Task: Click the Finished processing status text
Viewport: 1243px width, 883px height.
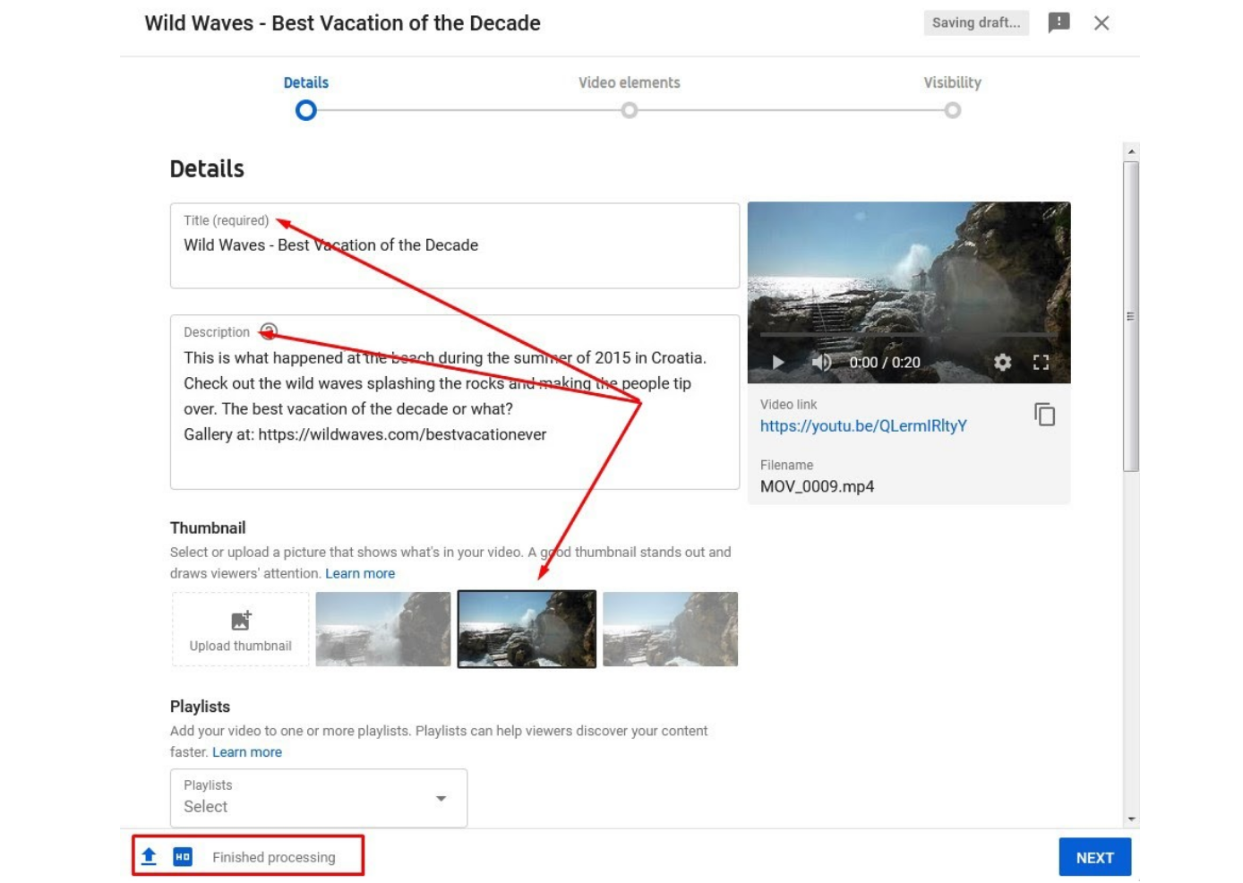Action: click(x=274, y=858)
